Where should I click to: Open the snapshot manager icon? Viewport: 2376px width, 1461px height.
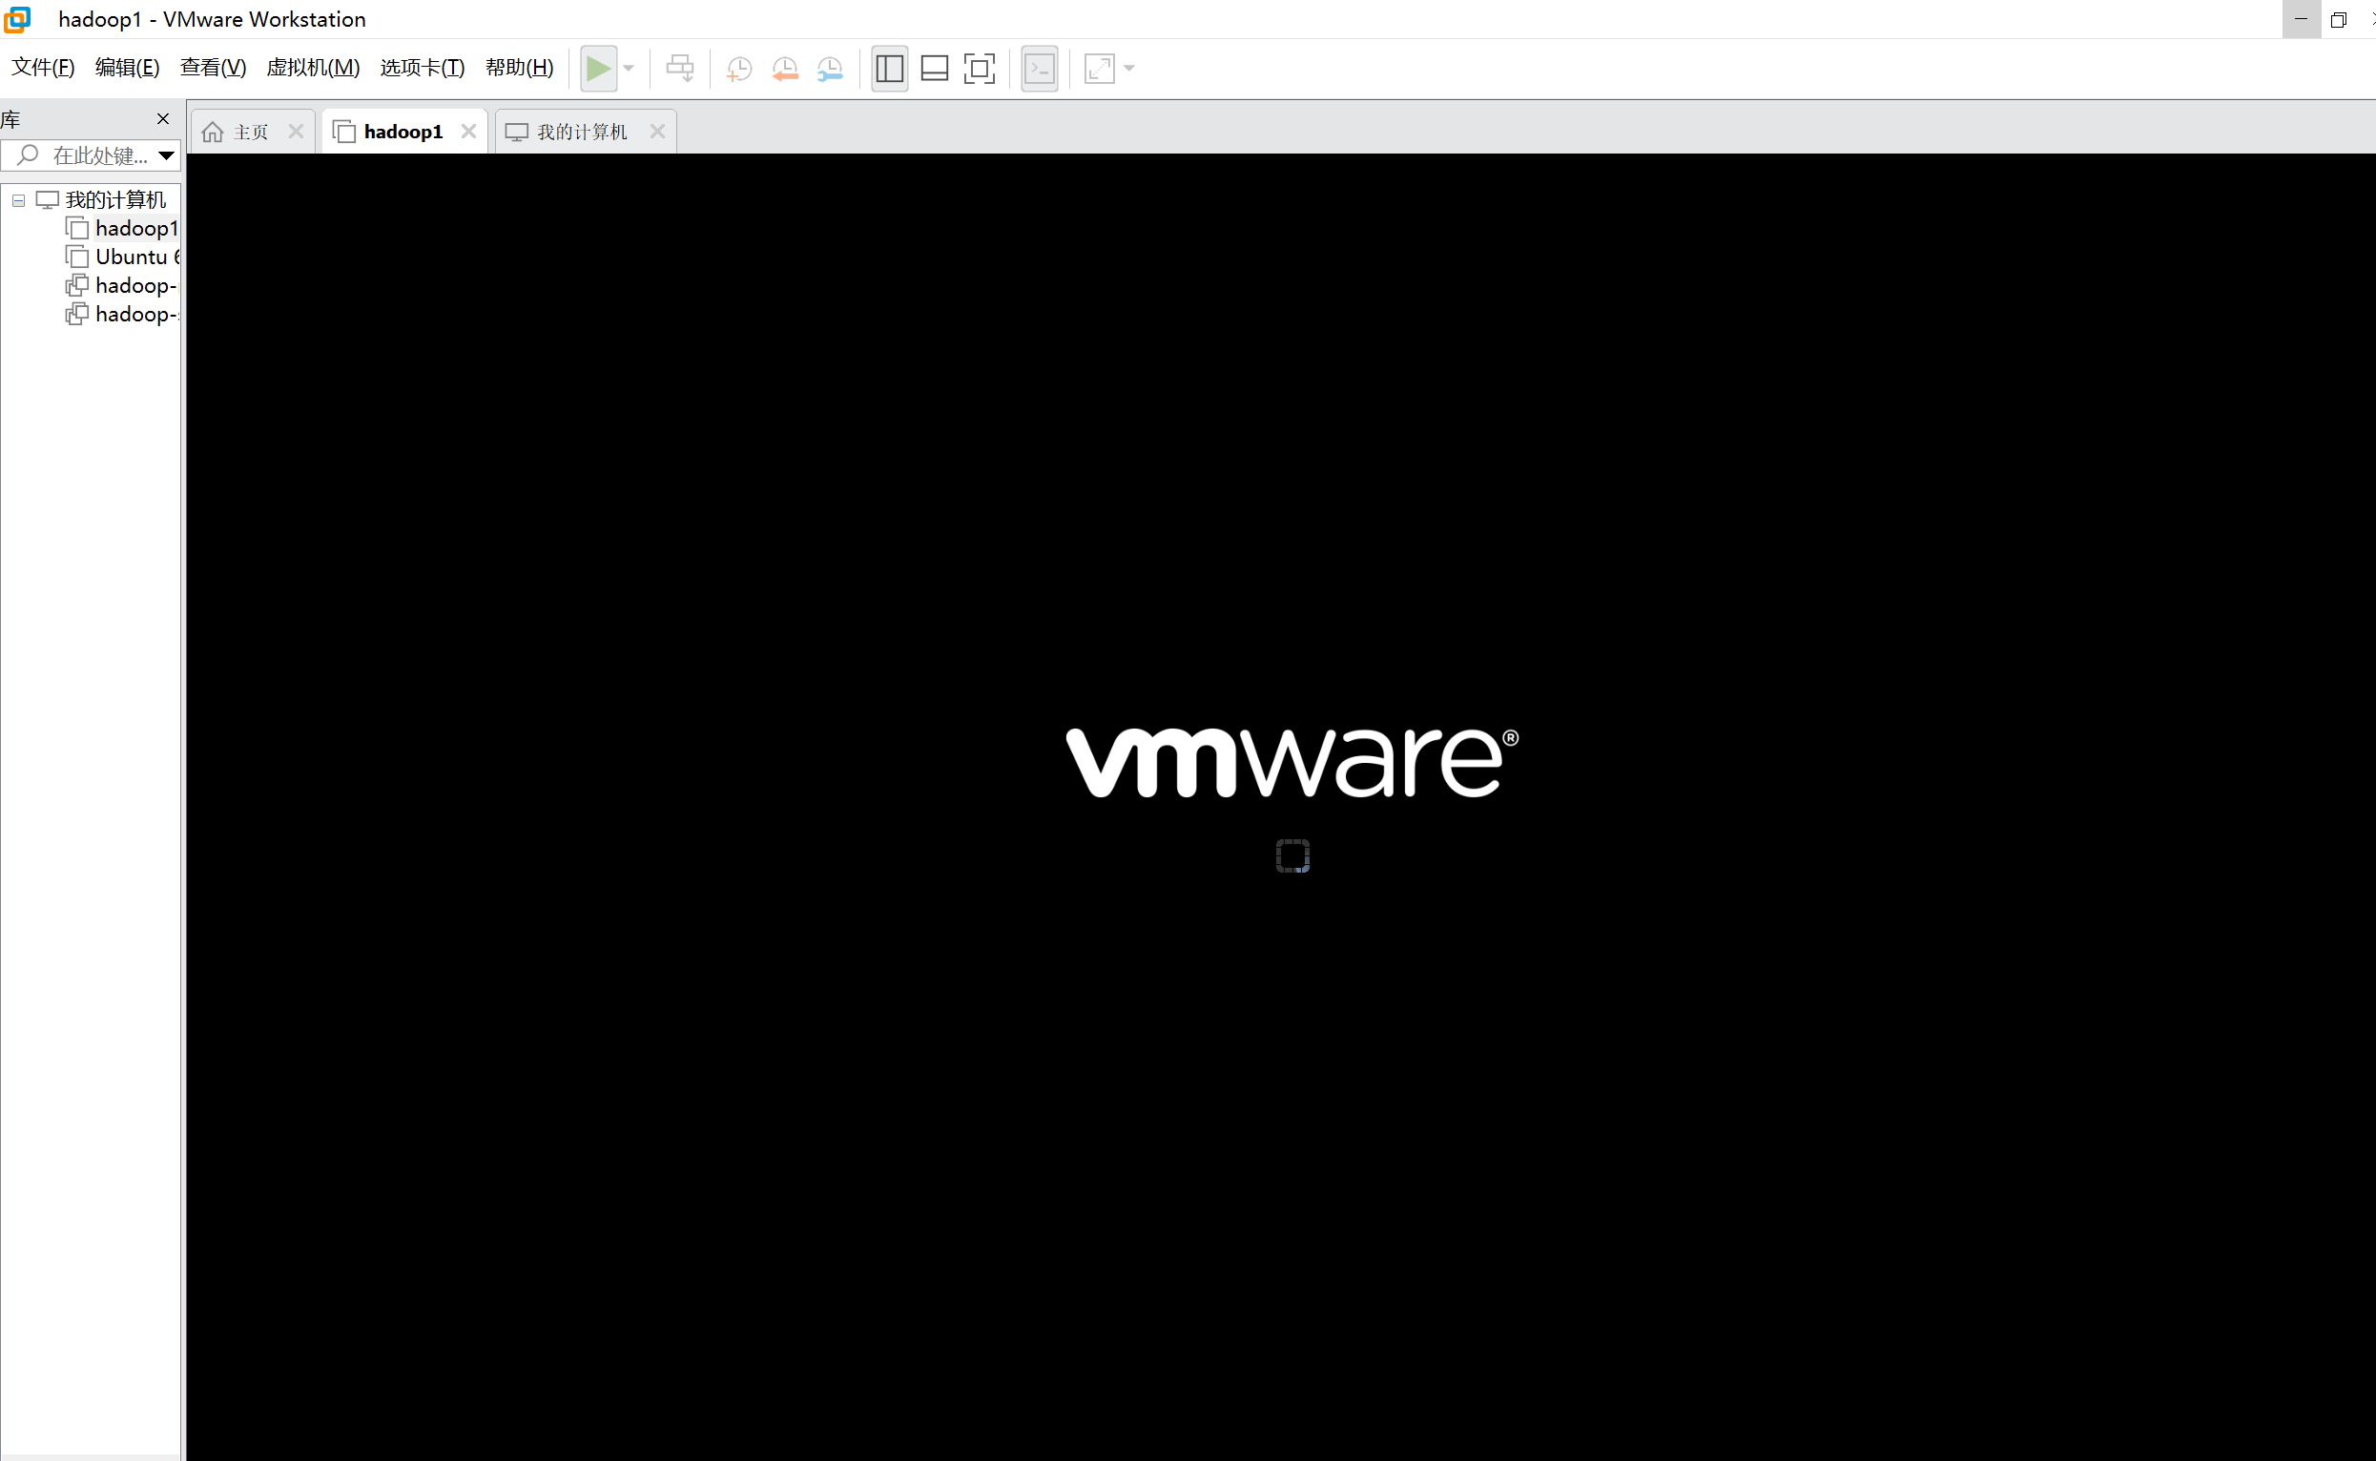pyautogui.click(x=830, y=69)
